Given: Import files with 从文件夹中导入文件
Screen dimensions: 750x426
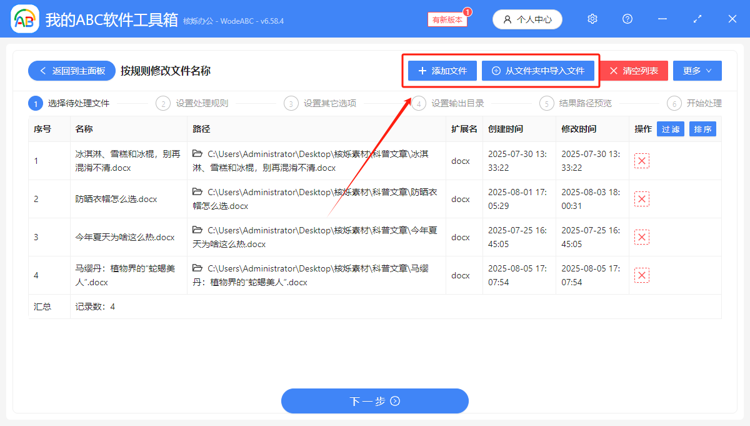Looking at the screenshot, I should click(538, 70).
